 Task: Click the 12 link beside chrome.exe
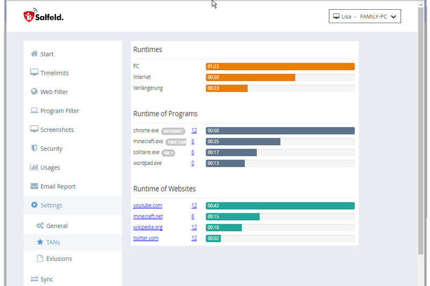click(194, 130)
